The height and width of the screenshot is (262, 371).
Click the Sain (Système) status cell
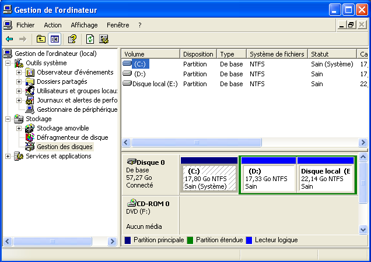point(332,64)
